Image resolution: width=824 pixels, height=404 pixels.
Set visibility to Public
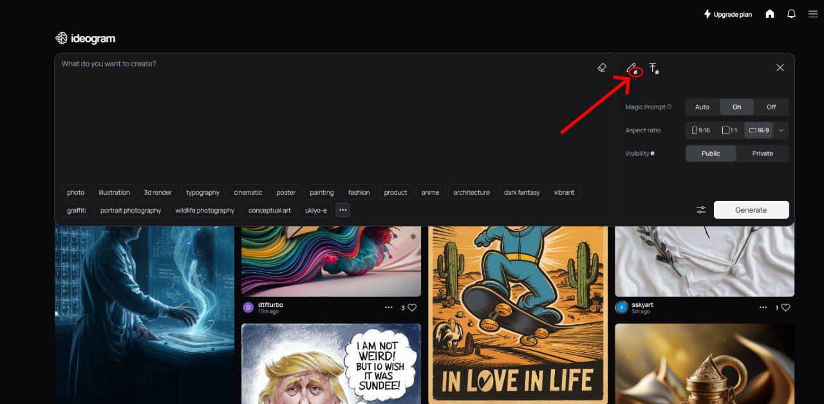(x=711, y=154)
